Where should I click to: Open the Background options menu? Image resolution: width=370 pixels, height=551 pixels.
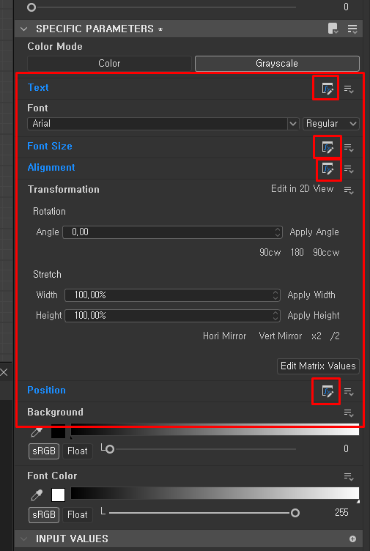pos(349,413)
